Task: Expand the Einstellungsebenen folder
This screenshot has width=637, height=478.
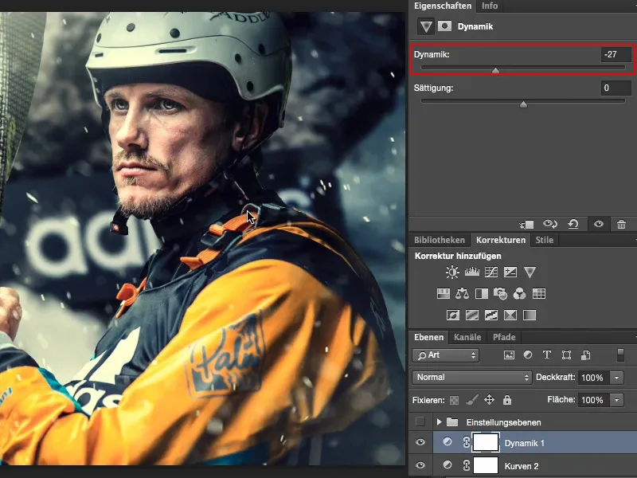Action: [x=439, y=421]
